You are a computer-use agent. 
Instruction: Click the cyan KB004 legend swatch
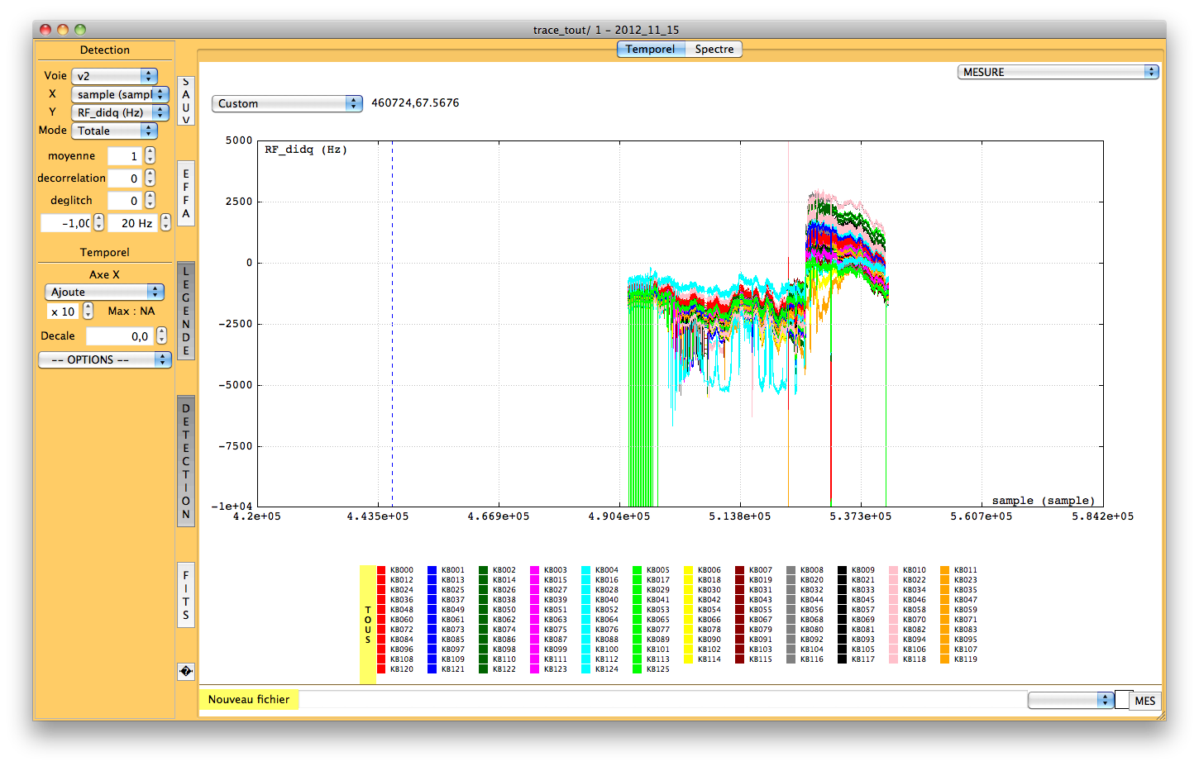coord(586,570)
